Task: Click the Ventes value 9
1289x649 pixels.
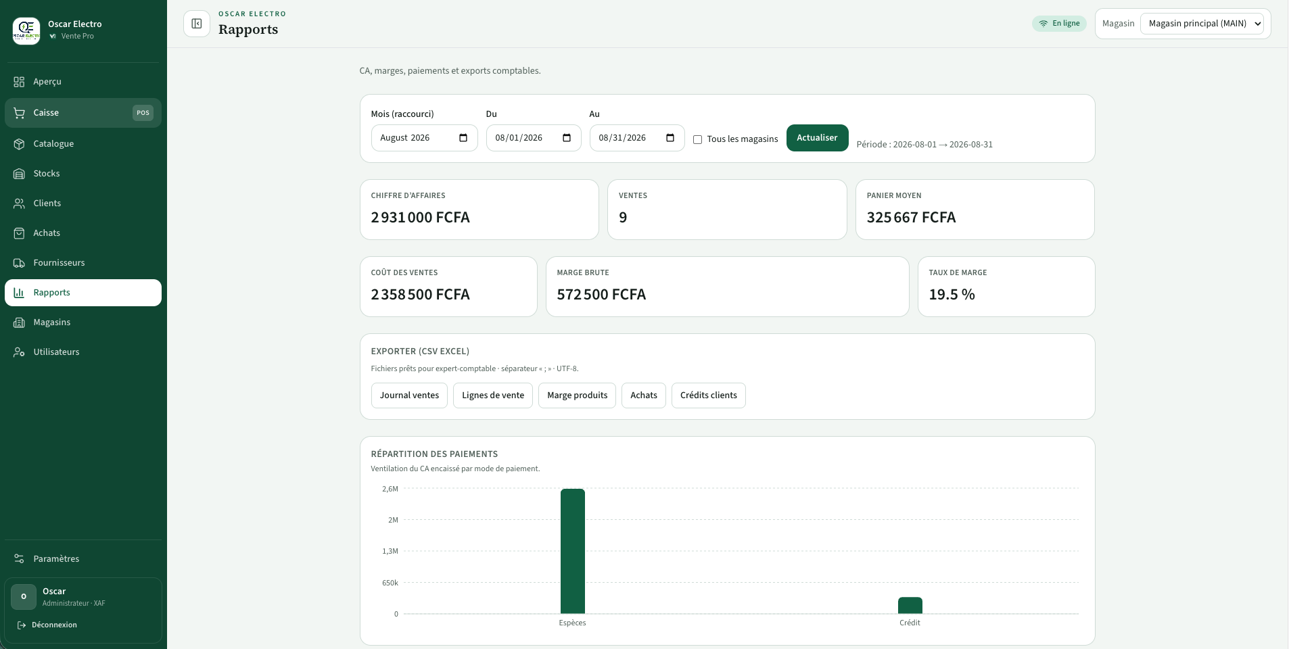Action: (x=623, y=218)
